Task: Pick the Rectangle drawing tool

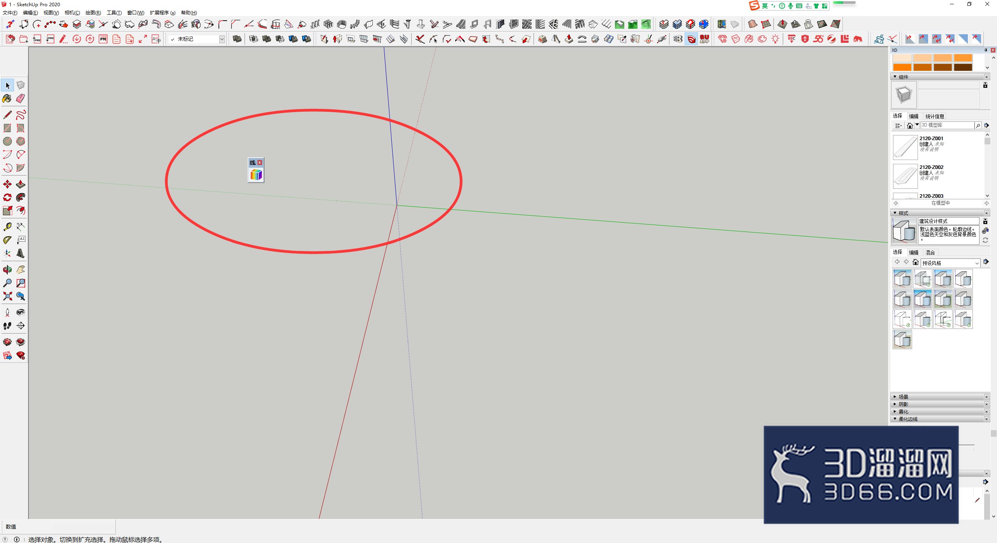Action: pyautogui.click(x=7, y=128)
